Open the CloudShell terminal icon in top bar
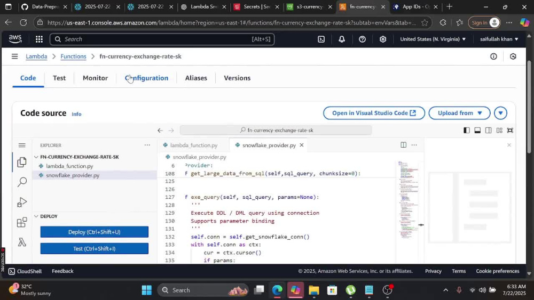Image resolution: width=534 pixels, height=300 pixels. click(321, 39)
